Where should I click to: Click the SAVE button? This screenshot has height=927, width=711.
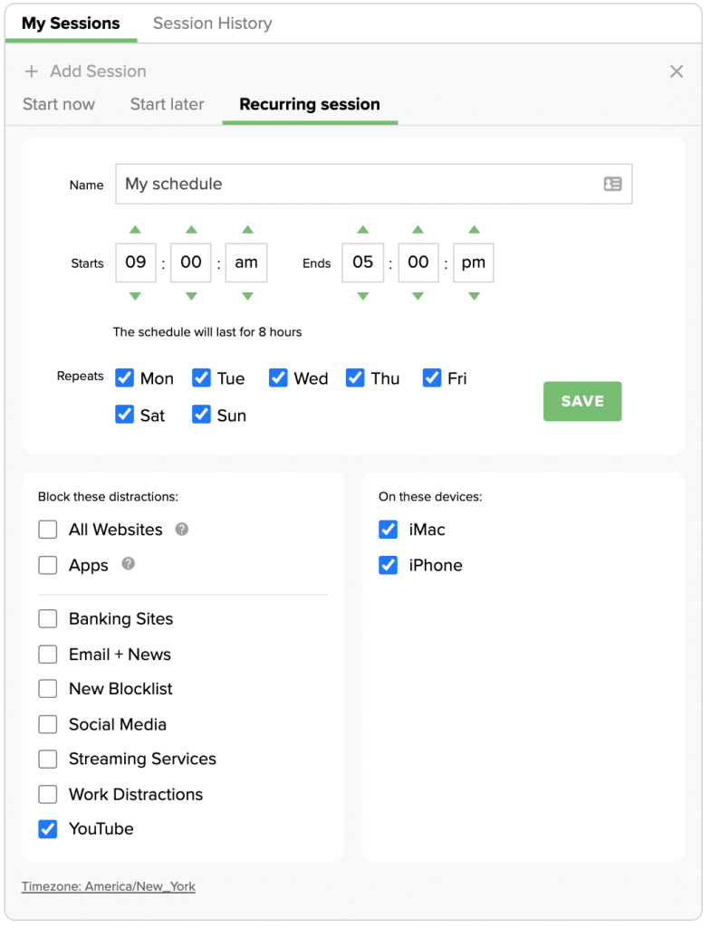coord(581,401)
